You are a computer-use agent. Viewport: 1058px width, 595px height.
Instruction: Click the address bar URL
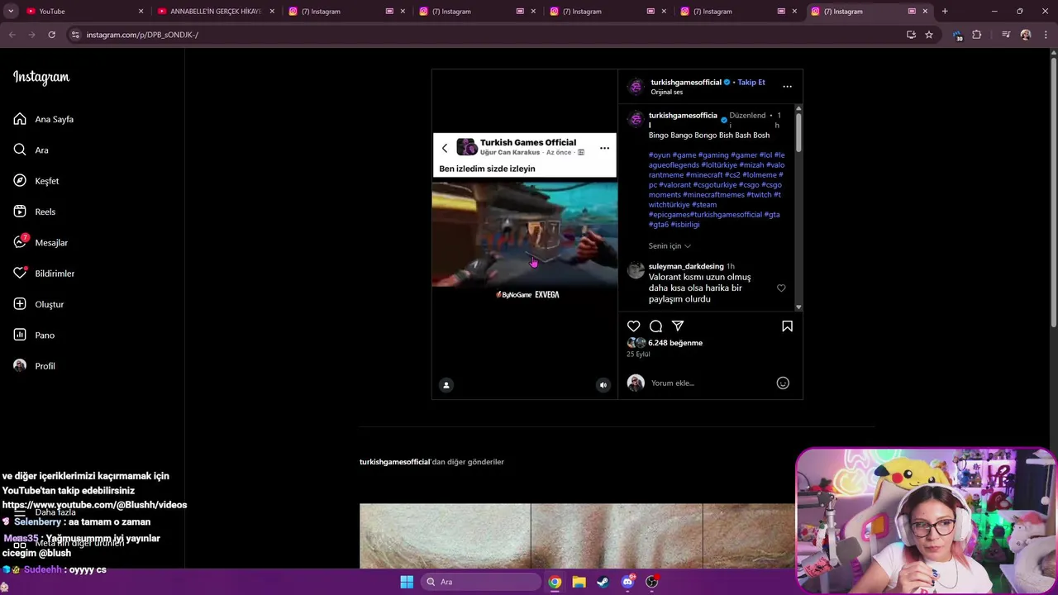click(142, 35)
